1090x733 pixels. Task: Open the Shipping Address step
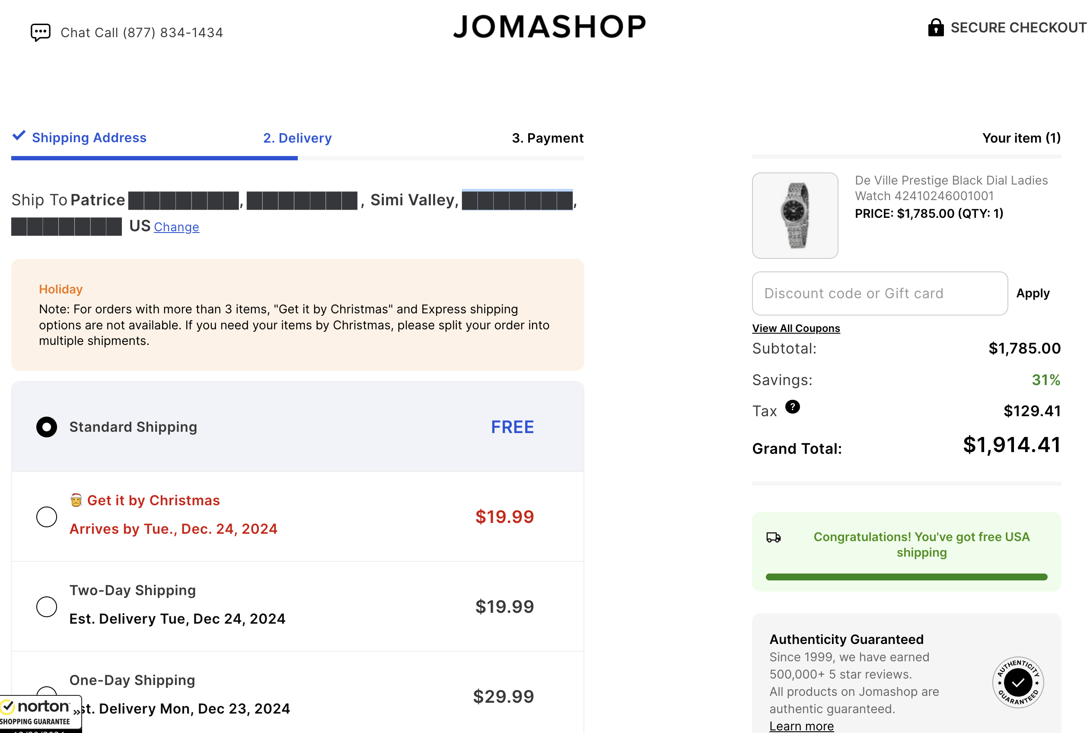[x=89, y=138]
